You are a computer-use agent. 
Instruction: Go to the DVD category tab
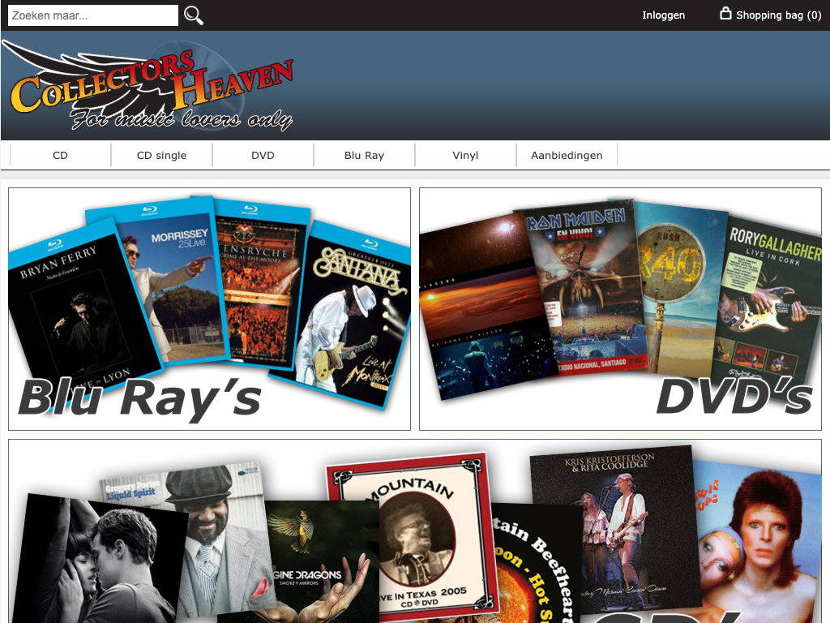coord(263,155)
